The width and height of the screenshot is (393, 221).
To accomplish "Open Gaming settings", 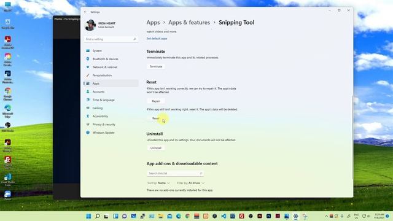I will 111,108.
